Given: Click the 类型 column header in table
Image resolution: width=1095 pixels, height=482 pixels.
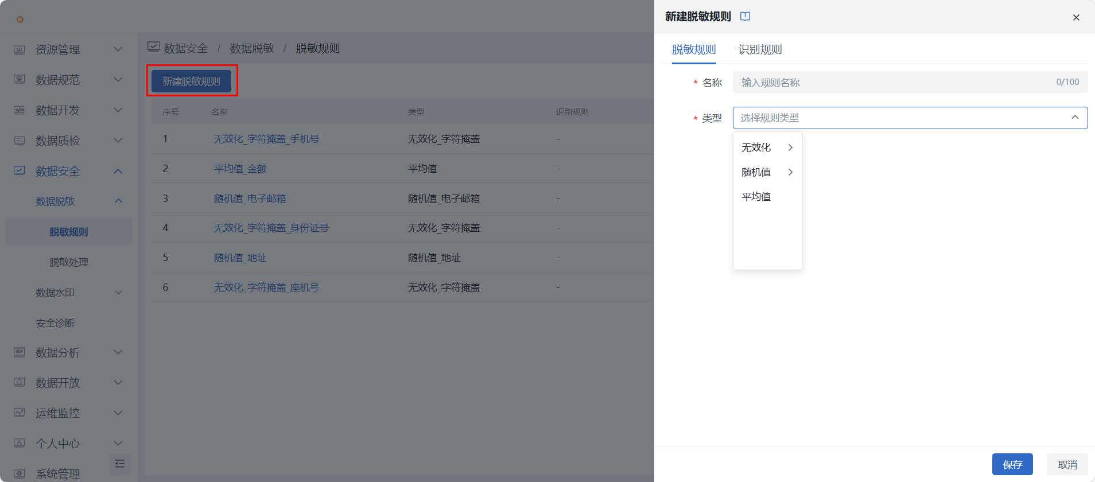Looking at the screenshot, I should pos(416,112).
